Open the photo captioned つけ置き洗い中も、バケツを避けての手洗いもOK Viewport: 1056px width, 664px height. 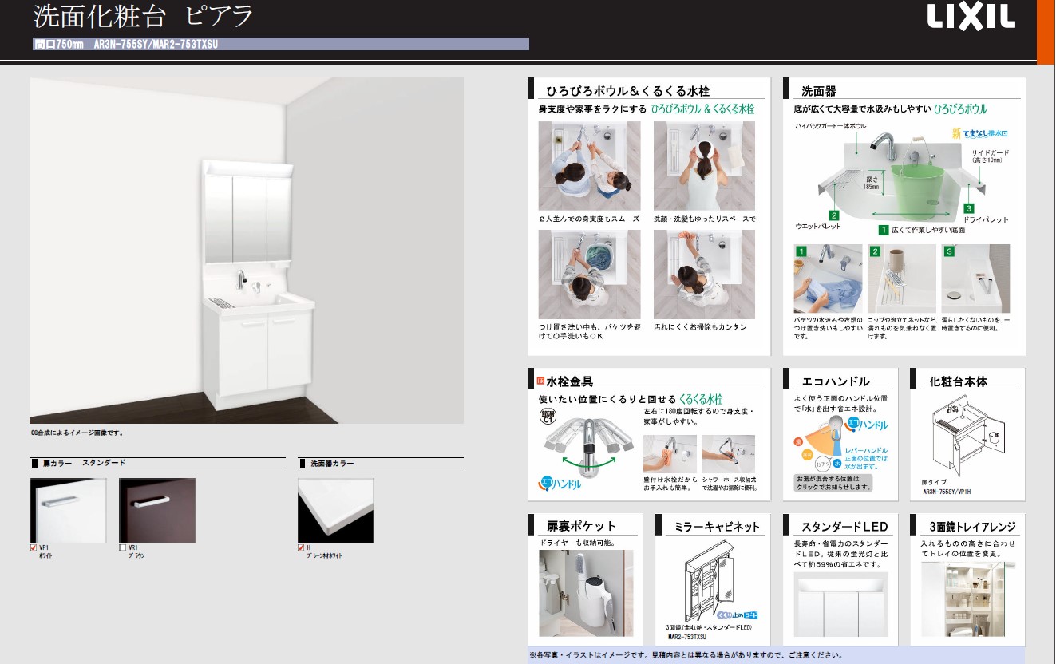[589, 275]
